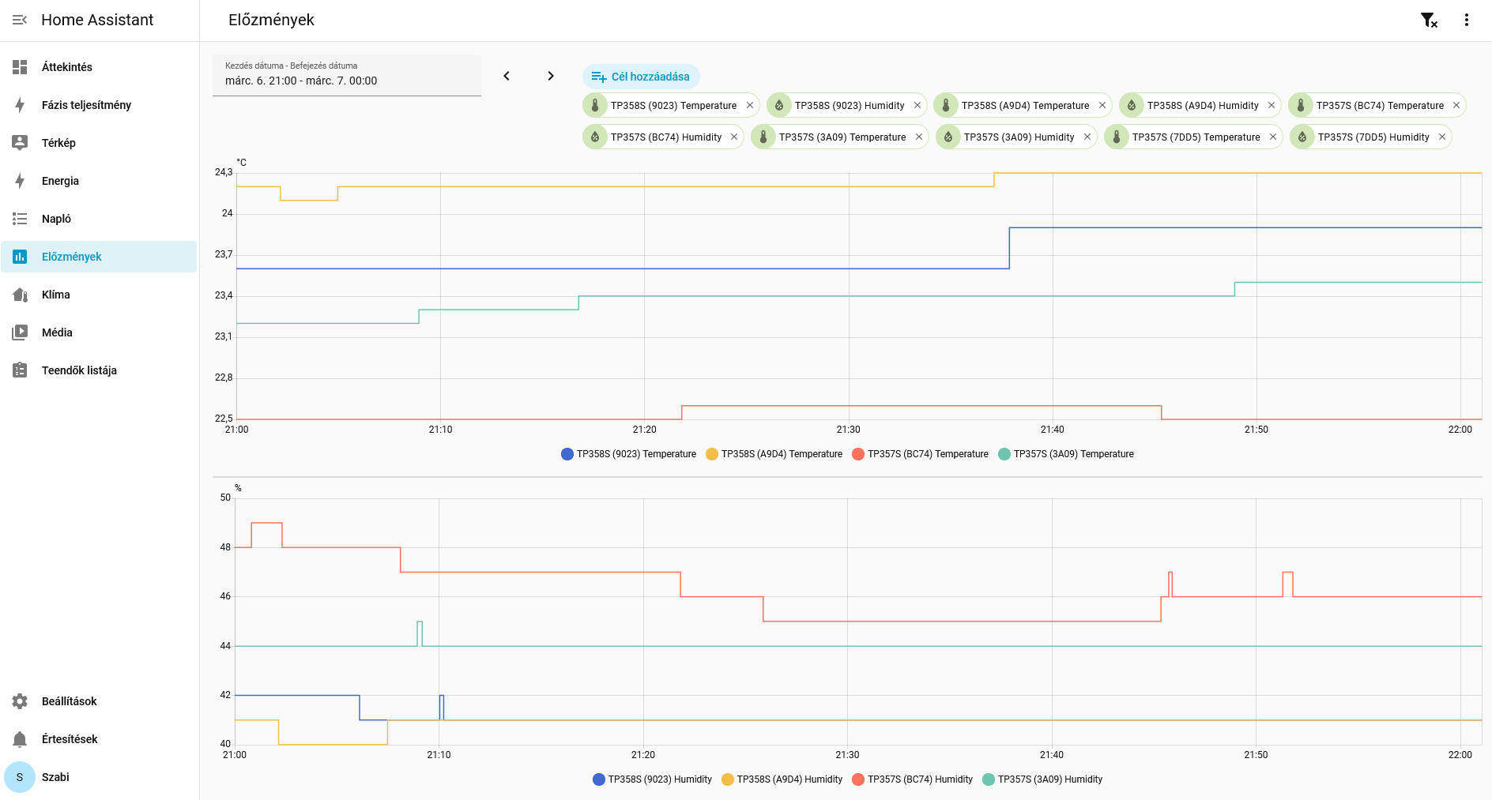Collapse the sidebar with the menu icon
The height and width of the screenshot is (800, 1492).
tap(20, 20)
